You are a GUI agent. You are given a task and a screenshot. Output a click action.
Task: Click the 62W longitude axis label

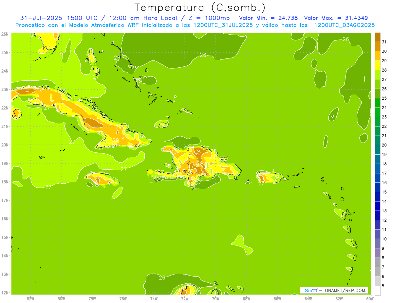tap(339, 298)
